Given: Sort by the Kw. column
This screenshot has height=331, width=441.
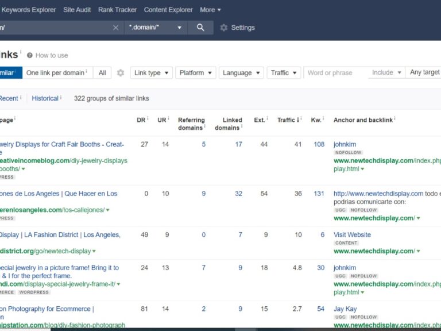Looking at the screenshot, I should point(316,120).
